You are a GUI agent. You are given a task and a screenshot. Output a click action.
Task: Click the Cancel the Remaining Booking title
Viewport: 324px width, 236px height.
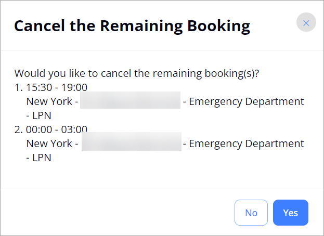click(x=132, y=26)
